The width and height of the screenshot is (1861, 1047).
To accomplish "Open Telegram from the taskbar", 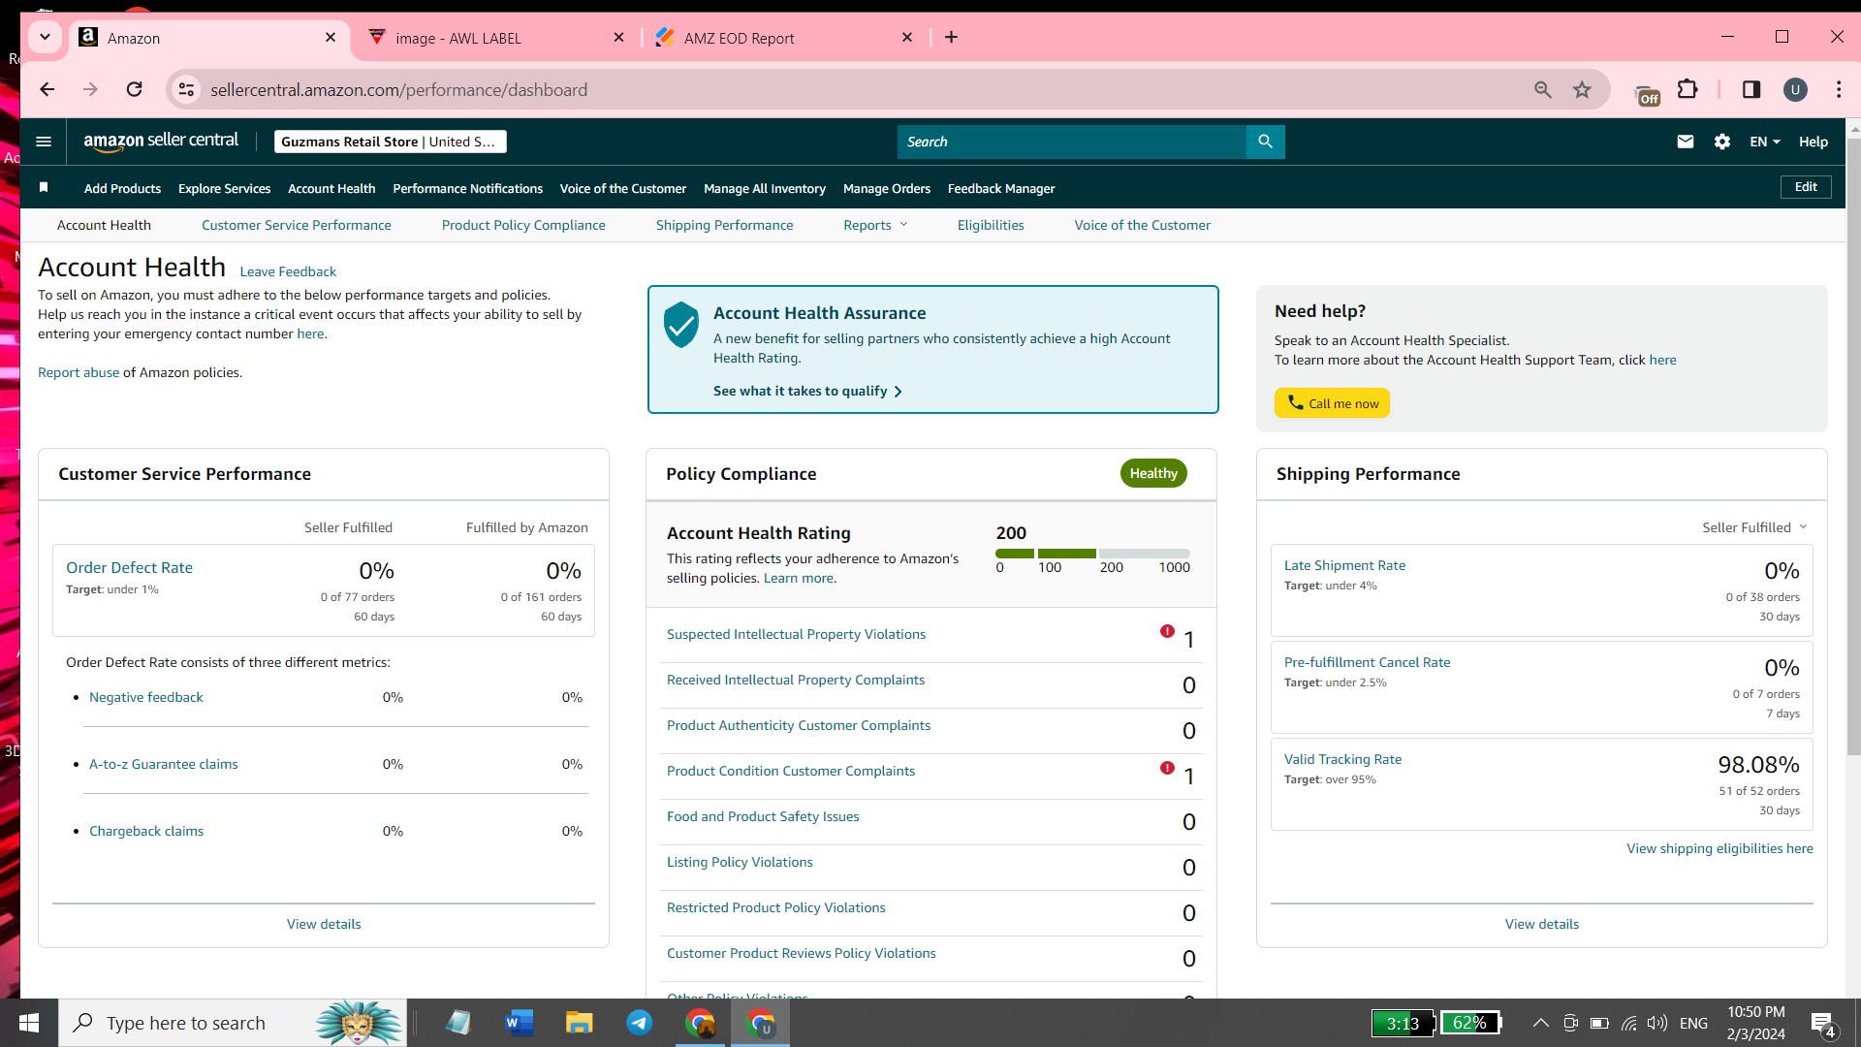I will [x=640, y=1023].
